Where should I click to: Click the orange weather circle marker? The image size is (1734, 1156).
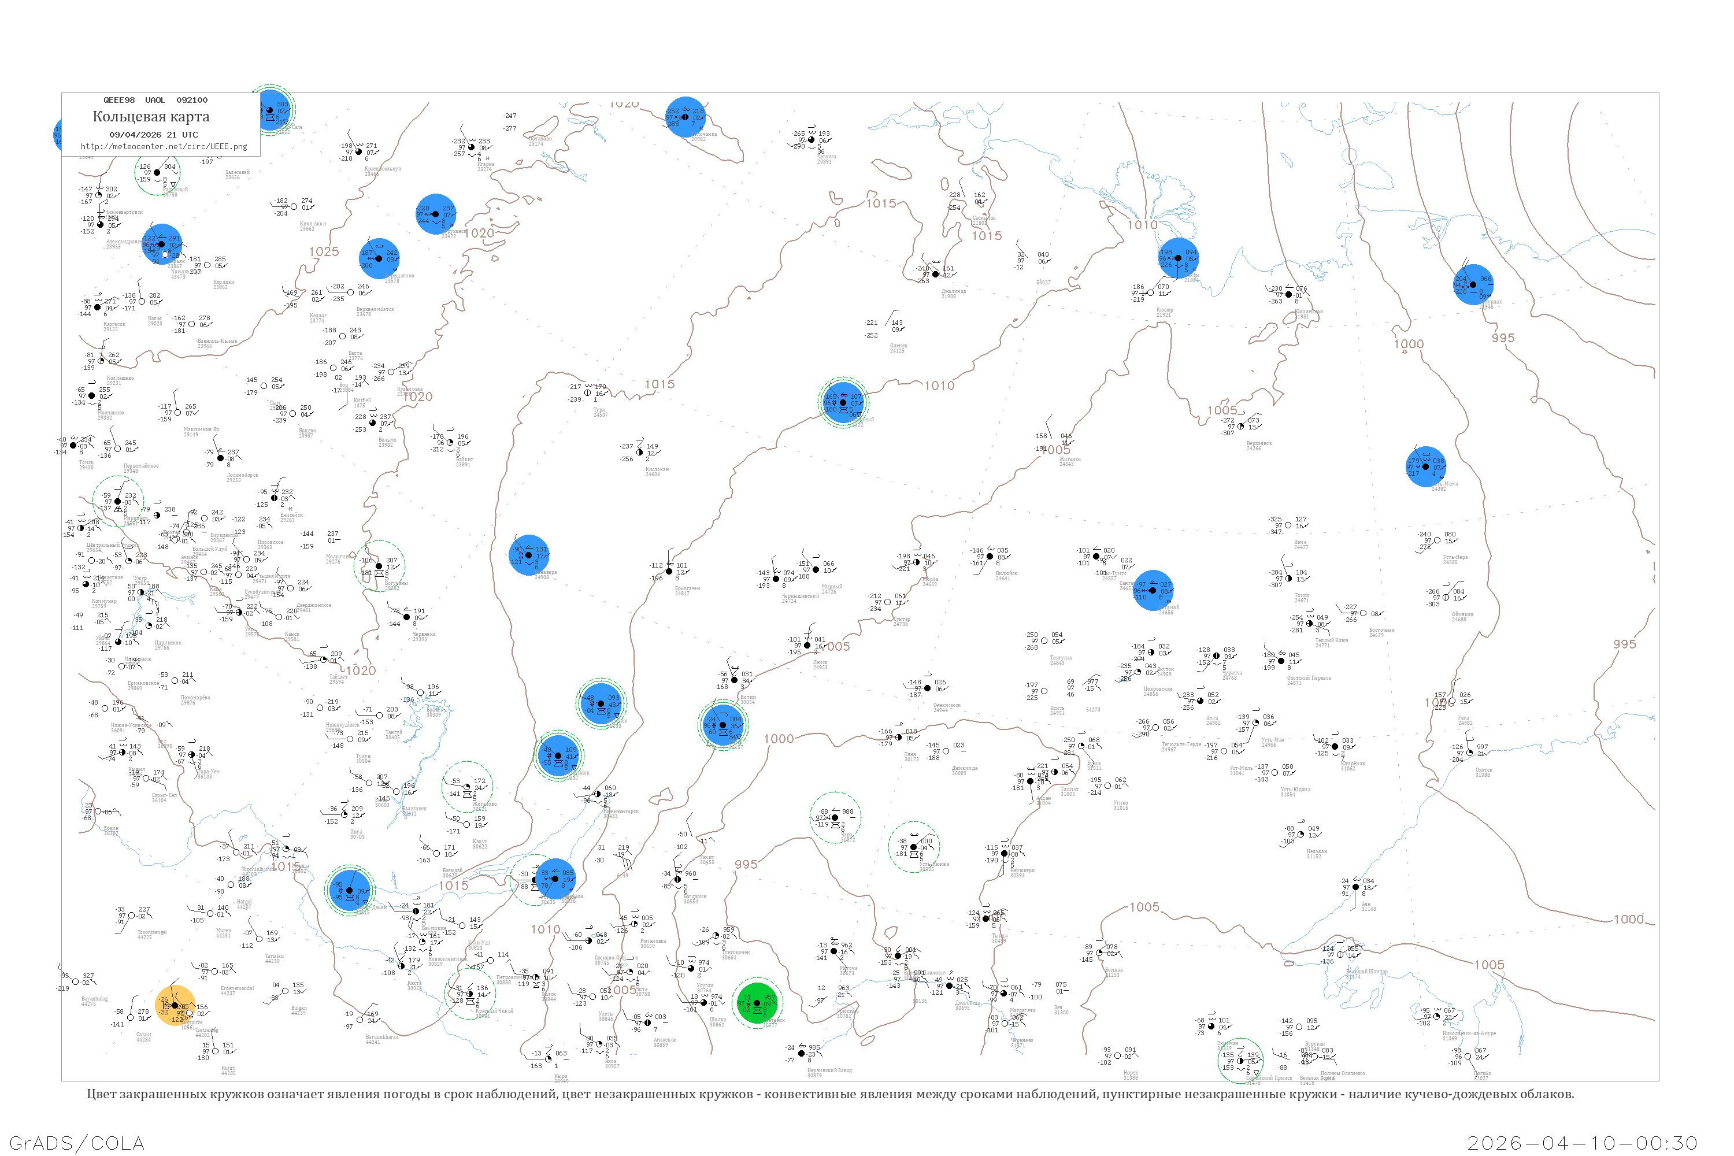176,1006
